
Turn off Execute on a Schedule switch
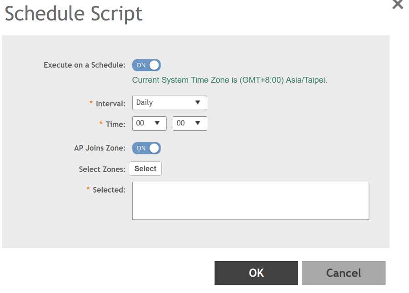tap(146, 65)
